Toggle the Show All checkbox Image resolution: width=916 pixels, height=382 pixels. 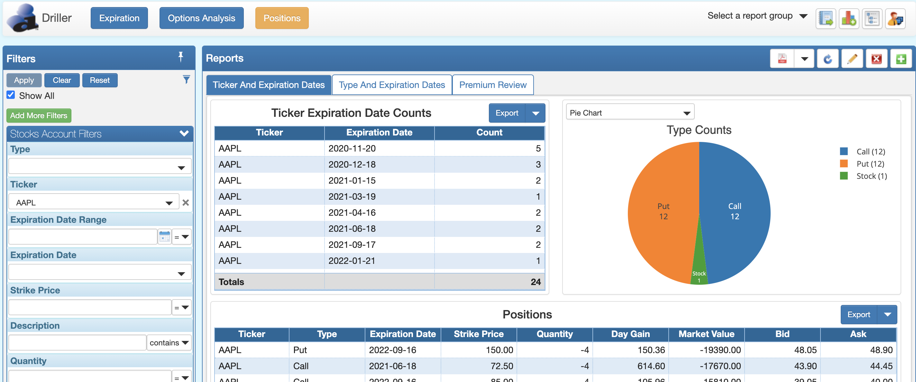point(11,95)
